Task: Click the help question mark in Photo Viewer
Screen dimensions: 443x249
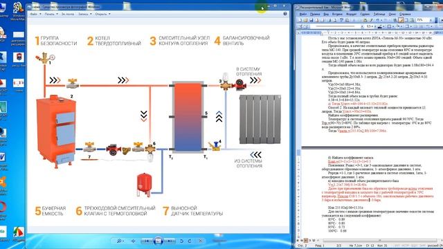Action: click(x=285, y=14)
